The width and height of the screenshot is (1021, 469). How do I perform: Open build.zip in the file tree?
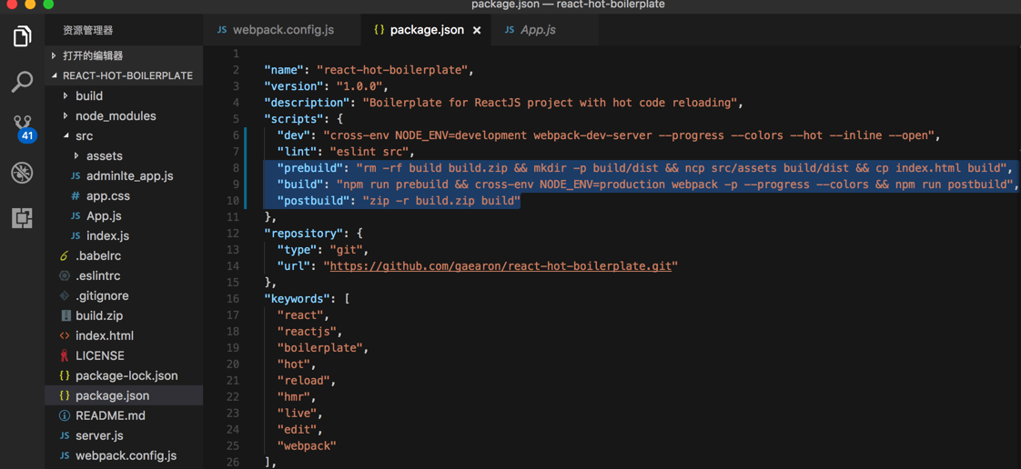pyautogui.click(x=99, y=315)
